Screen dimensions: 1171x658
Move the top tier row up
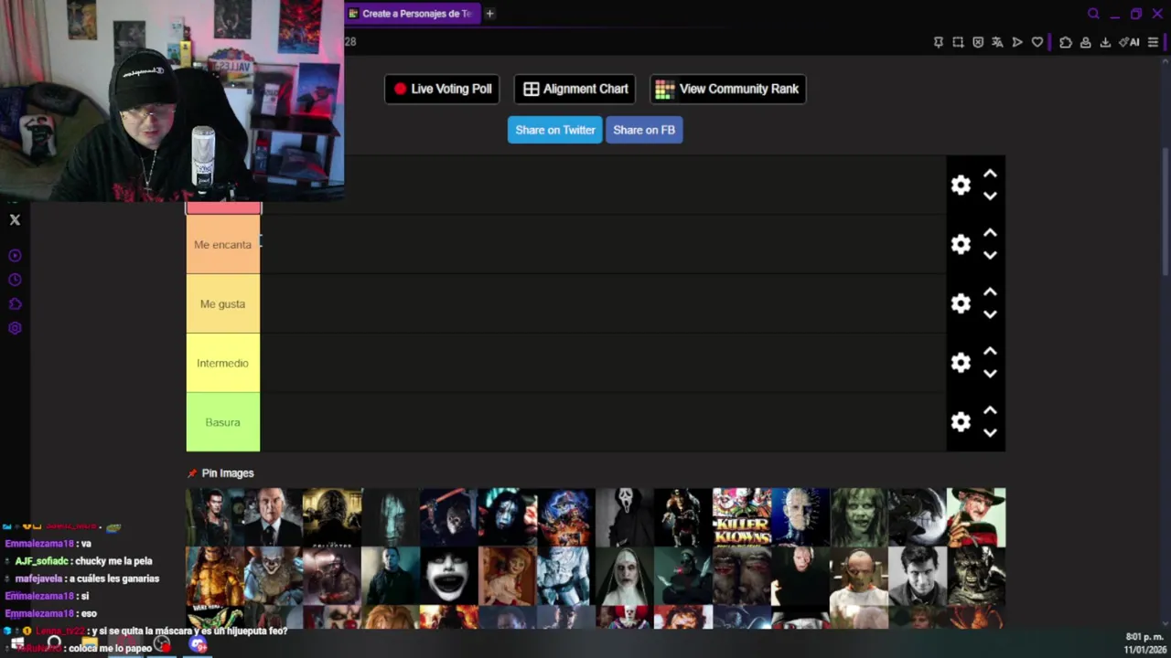[990, 174]
